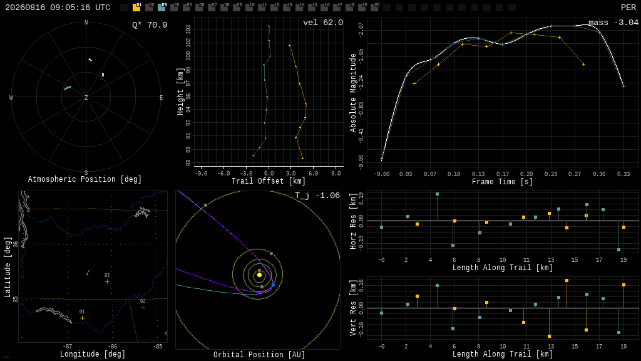
Task: Select the teal station 03 square
Action: click(x=162, y=8)
